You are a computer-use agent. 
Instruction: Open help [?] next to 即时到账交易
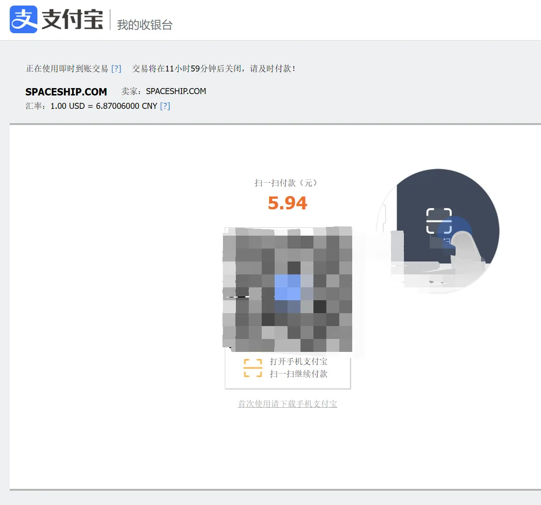[x=116, y=69]
